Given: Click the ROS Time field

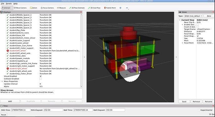Looking at the screenshot, I should coord(21,110).
